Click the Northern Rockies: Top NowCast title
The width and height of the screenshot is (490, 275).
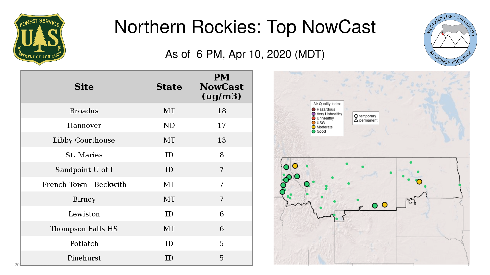[245, 27]
